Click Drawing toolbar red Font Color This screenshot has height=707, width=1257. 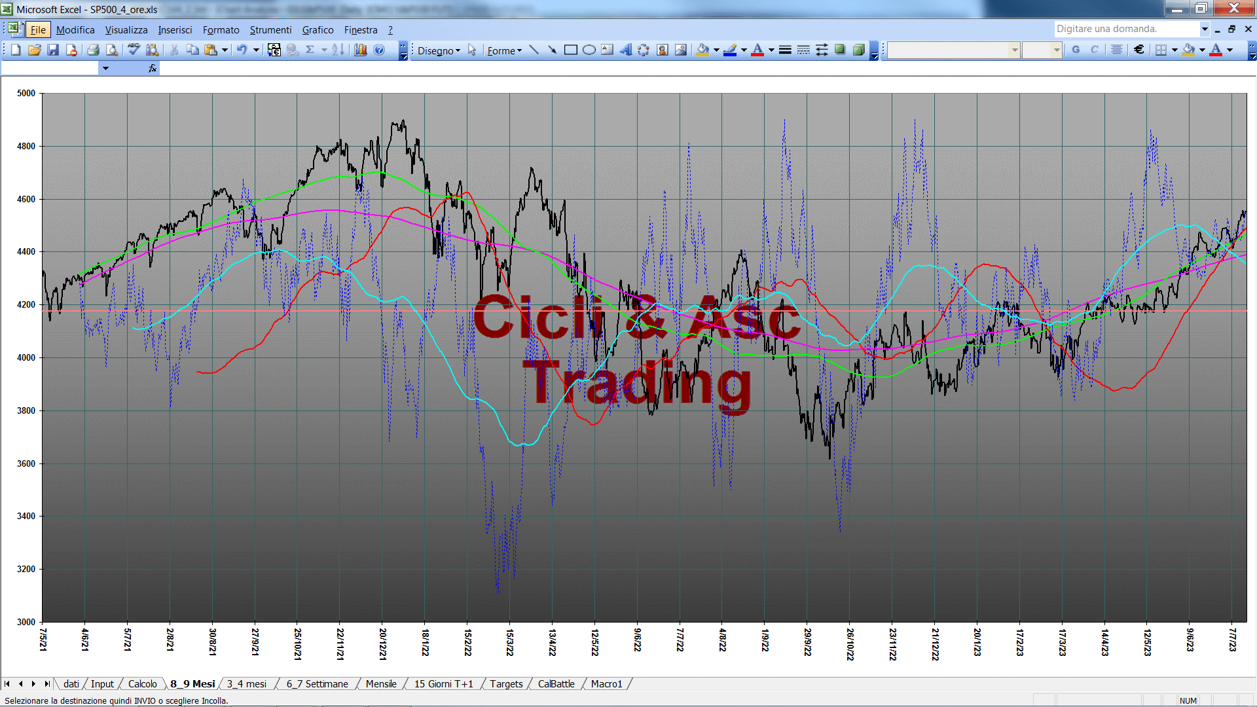click(757, 50)
